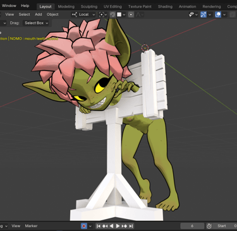The width and height of the screenshot is (237, 231).
Task: Open the gizmo options dropdown arrow
Action: coord(210,15)
